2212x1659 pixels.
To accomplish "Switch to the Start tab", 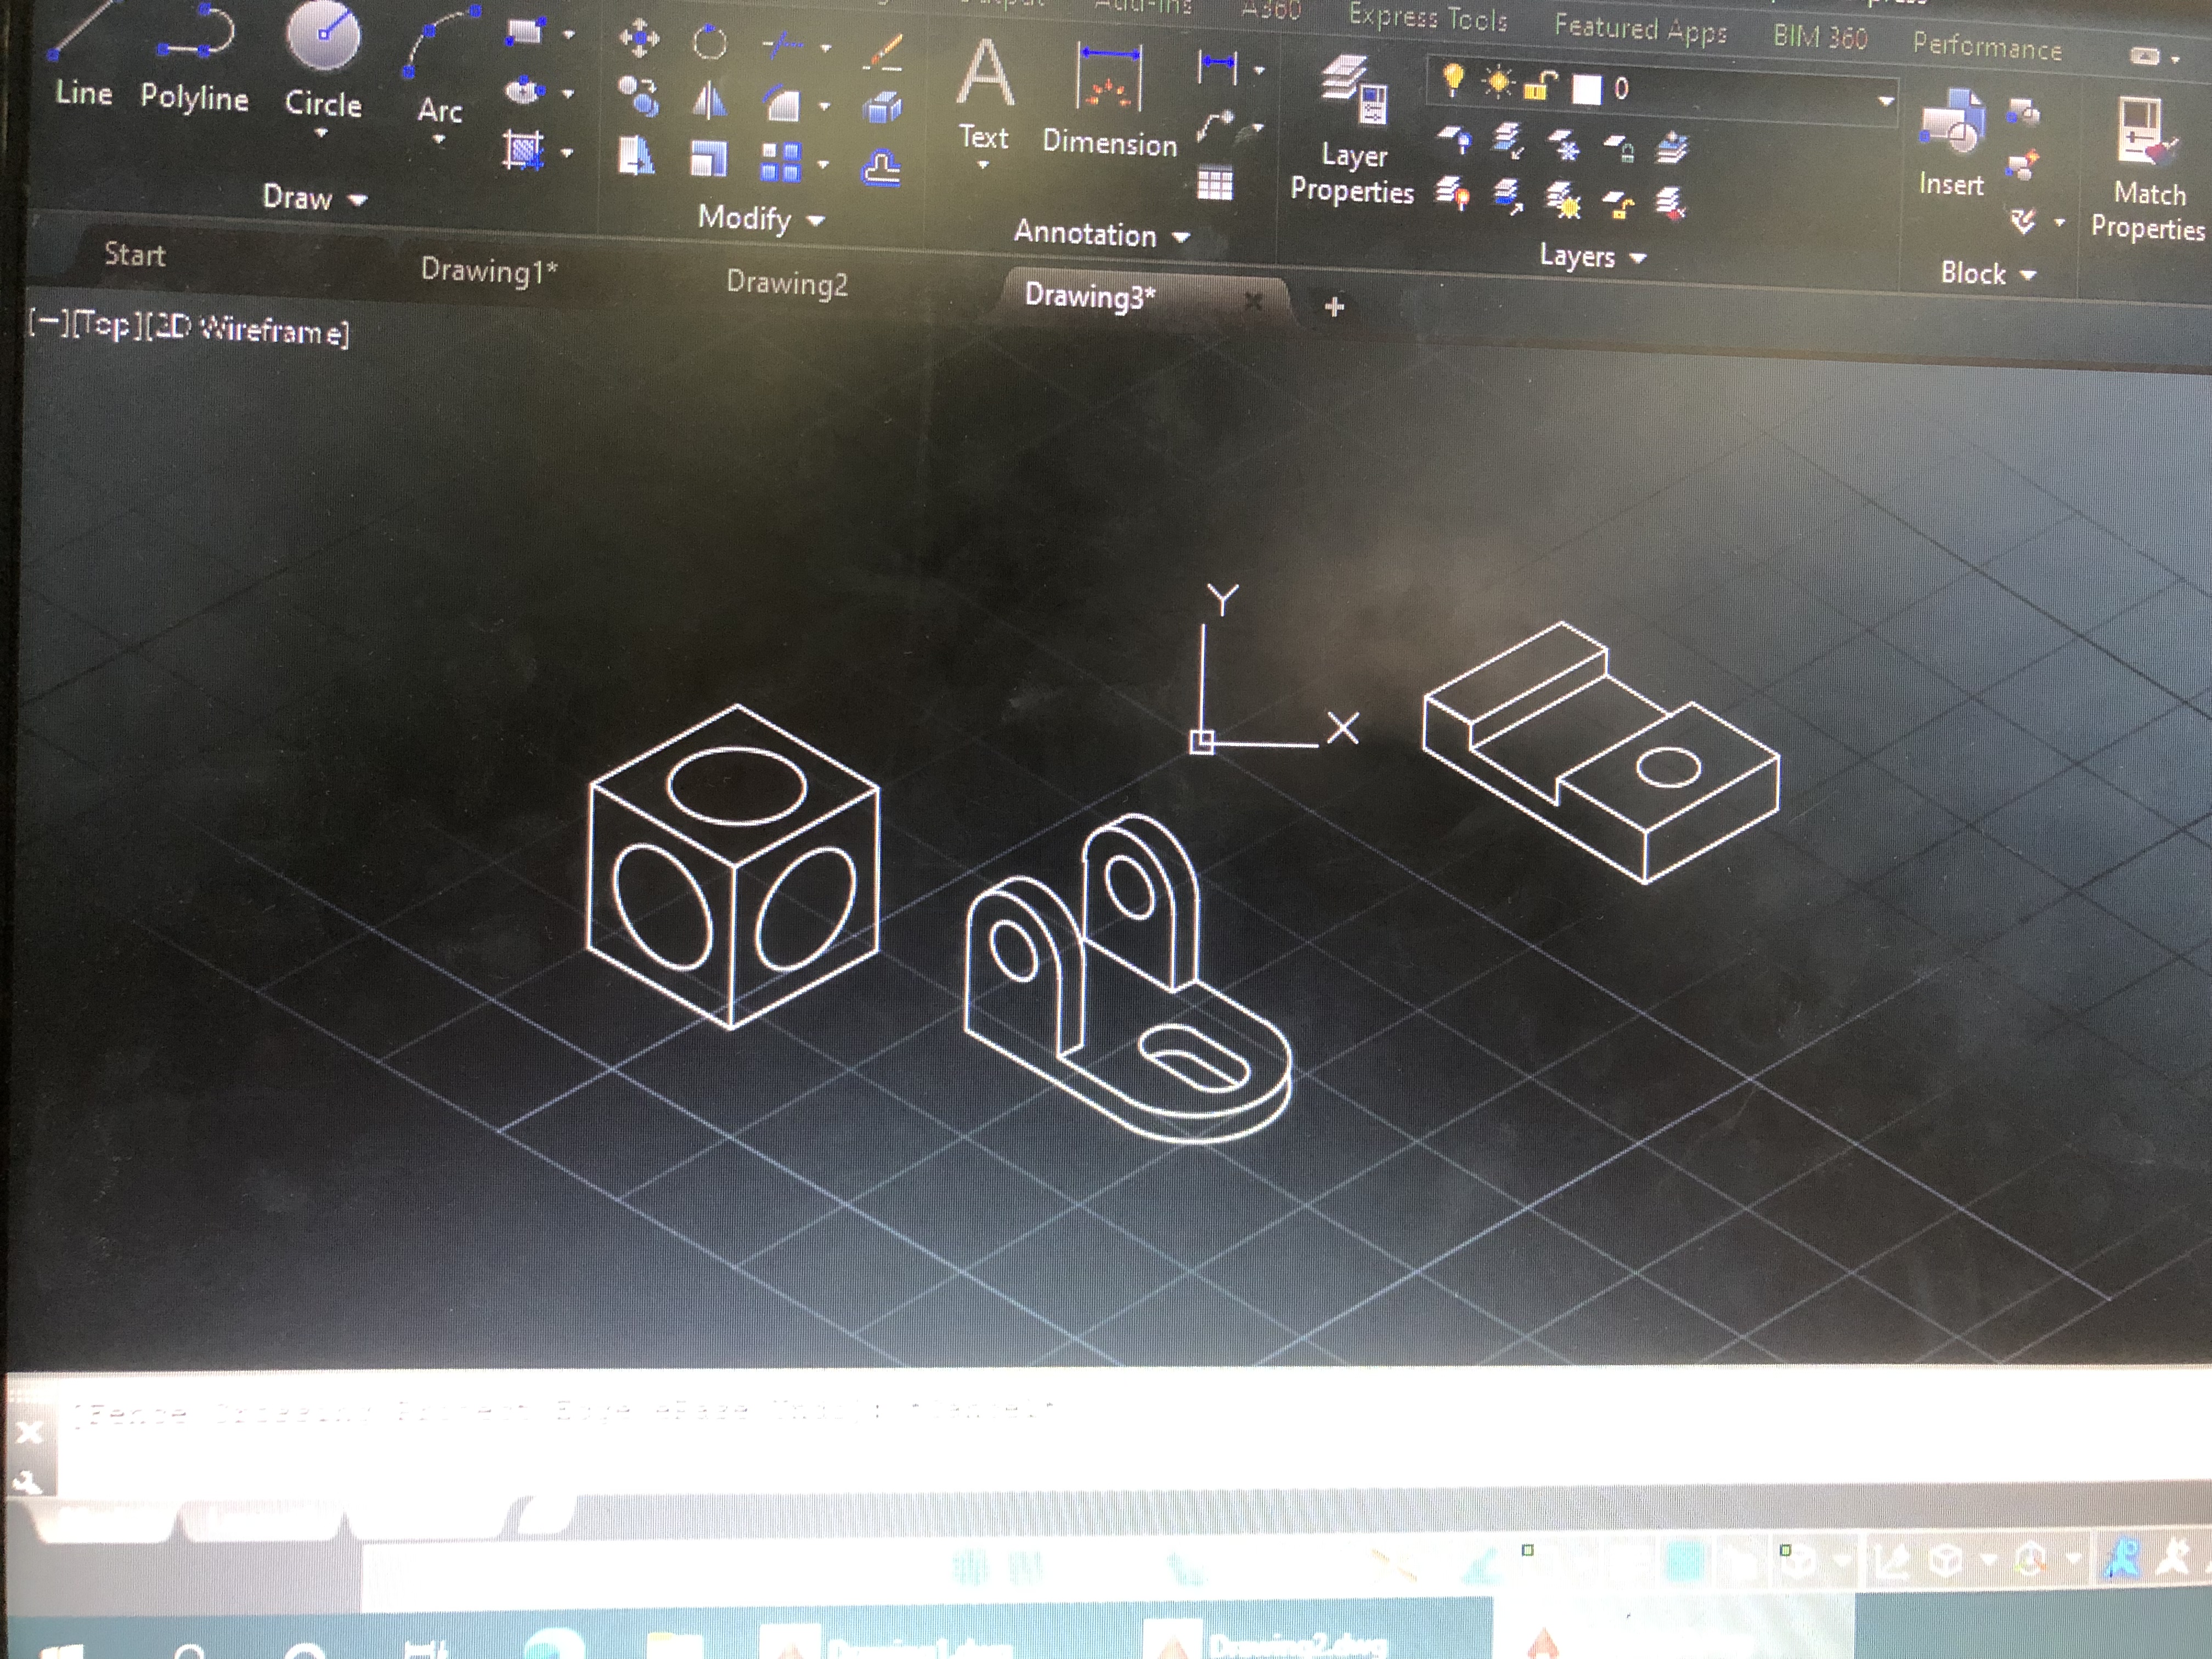I will tap(134, 254).
